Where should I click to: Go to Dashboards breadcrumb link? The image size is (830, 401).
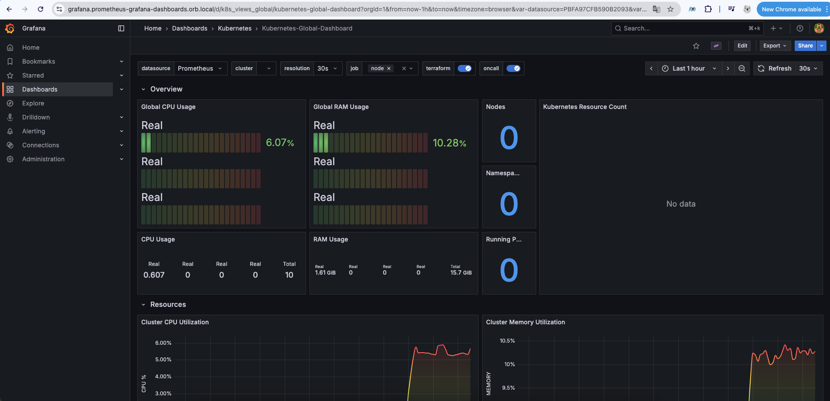(190, 28)
